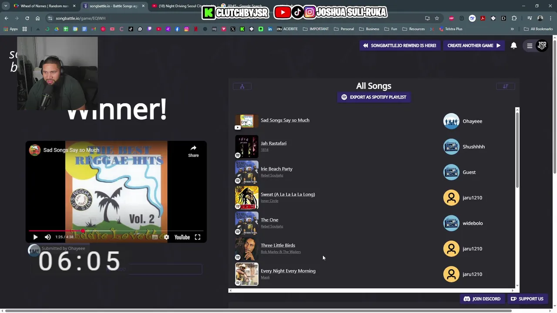The image size is (557, 313).
Task: Open Three Little Birds album thumbnail
Action: point(247,249)
